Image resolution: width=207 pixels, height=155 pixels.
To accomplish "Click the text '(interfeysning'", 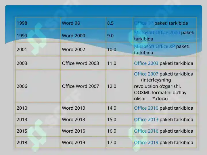I will (156, 80).
